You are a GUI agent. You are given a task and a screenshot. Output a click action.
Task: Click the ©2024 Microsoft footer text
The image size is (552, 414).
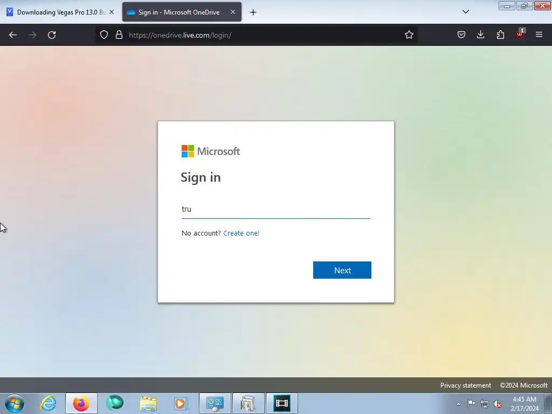point(523,385)
